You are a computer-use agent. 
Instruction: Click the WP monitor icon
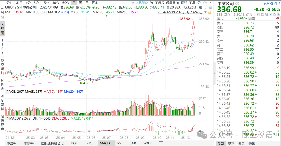tap(210, 7)
